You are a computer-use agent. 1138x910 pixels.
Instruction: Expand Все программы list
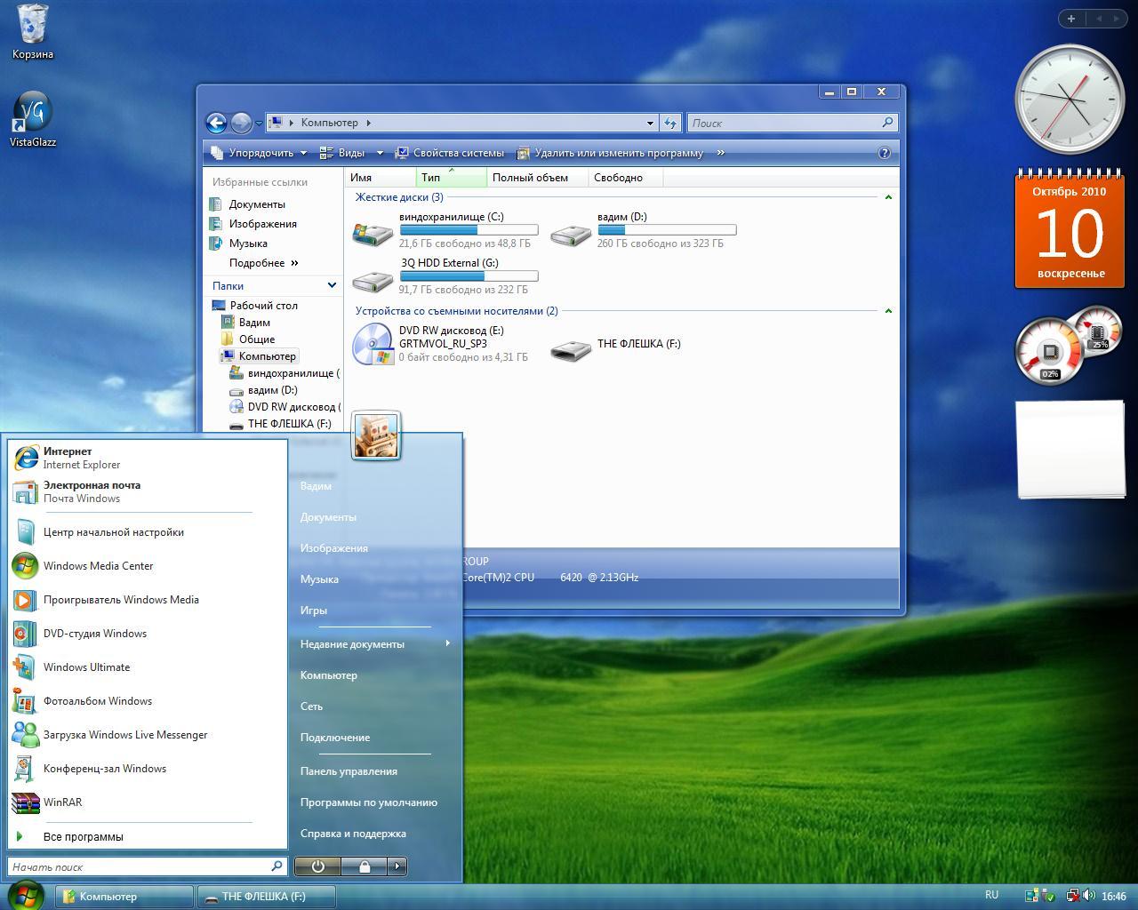[148, 836]
